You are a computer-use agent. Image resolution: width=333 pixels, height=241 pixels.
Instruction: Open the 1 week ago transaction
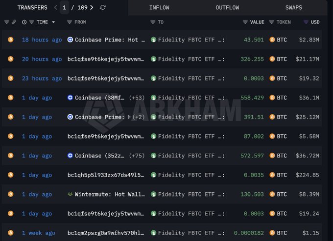(38, 233)
